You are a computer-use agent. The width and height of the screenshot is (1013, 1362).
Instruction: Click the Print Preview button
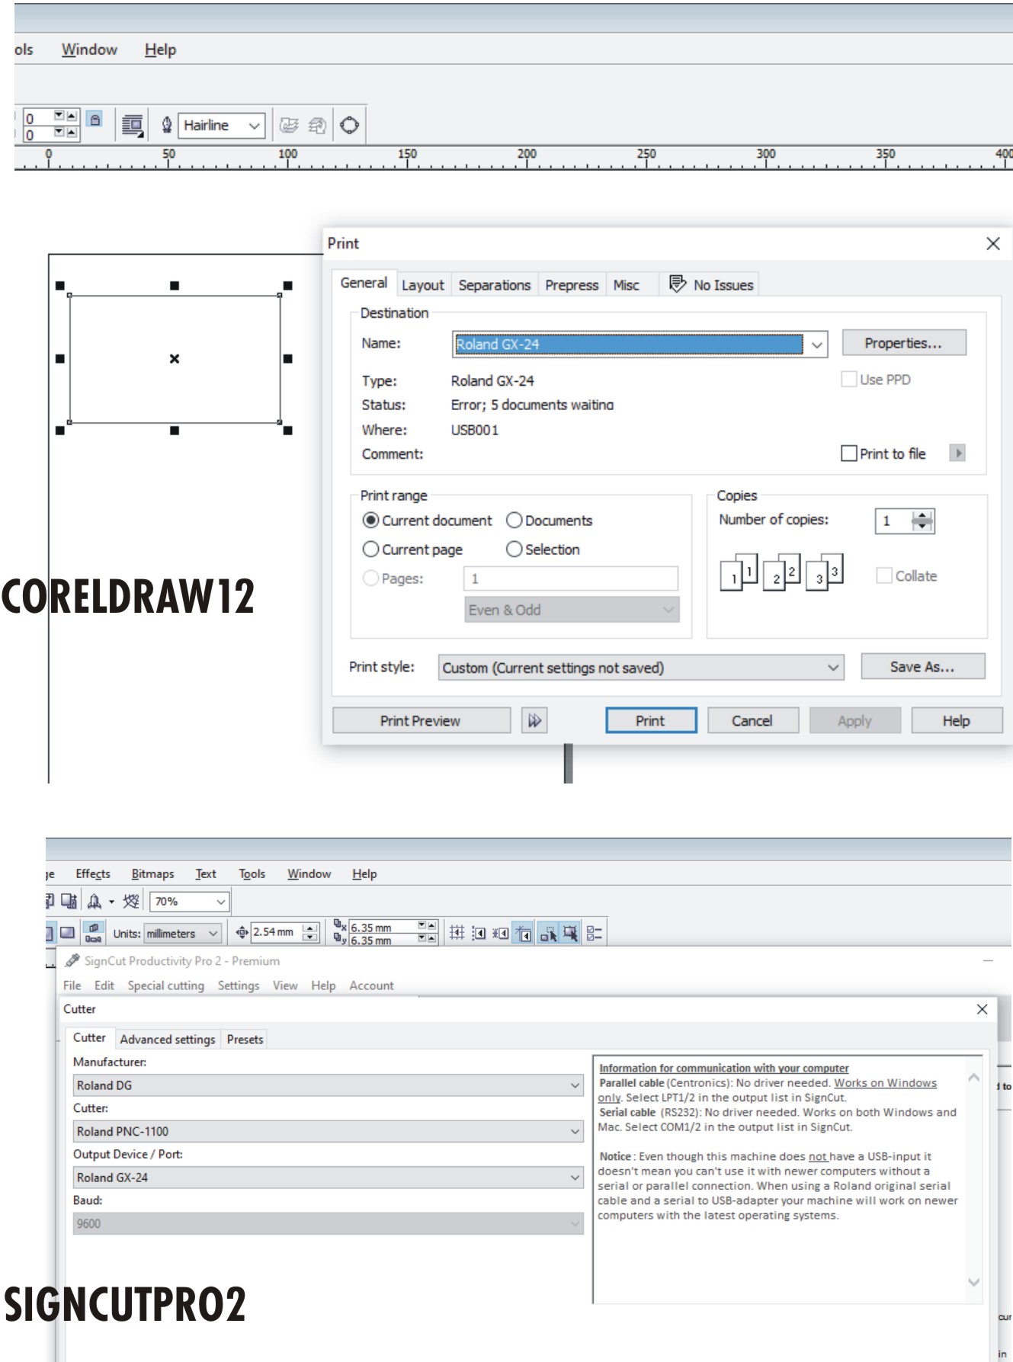tap(421, 720)
